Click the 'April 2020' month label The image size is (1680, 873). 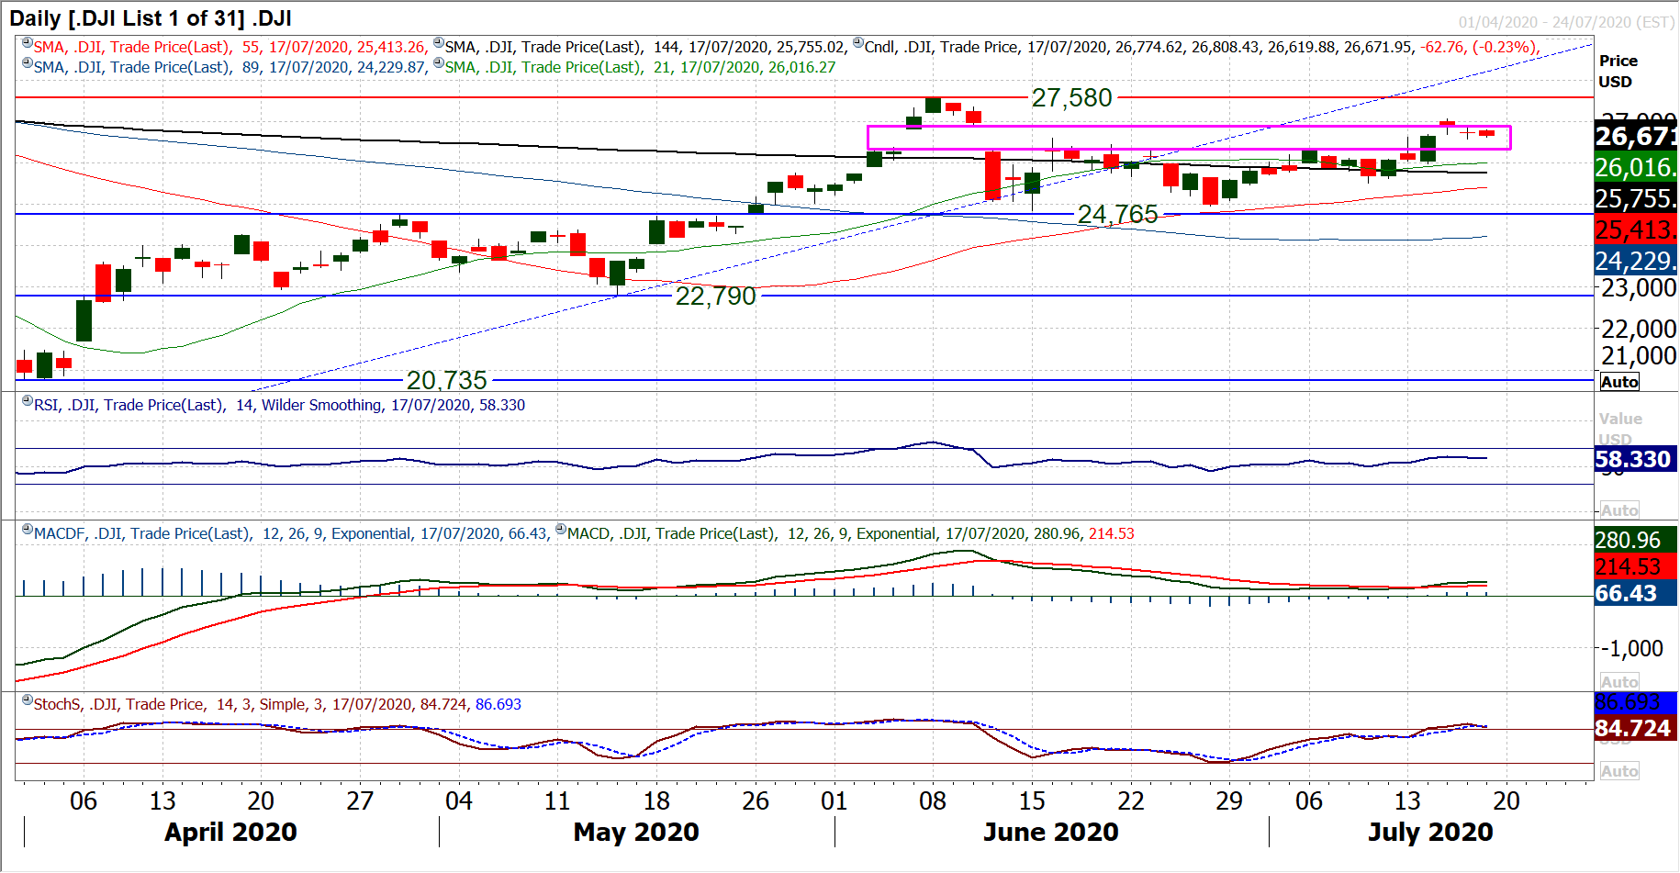click(230, 832)
